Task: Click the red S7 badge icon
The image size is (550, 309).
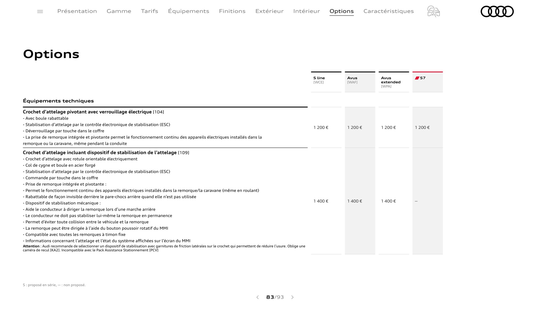Action: click(417, 78)
